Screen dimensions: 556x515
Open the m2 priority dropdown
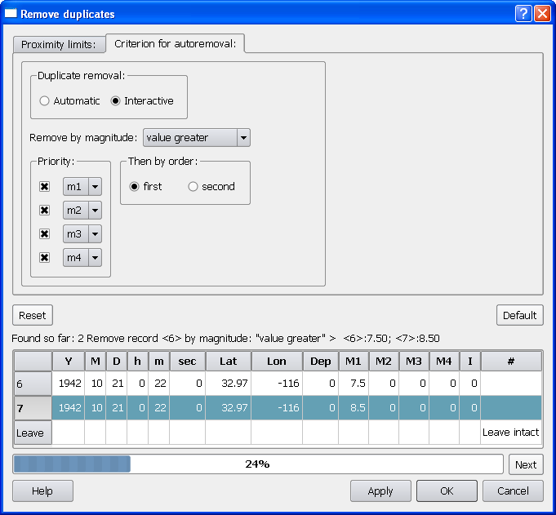pos(82,211)
